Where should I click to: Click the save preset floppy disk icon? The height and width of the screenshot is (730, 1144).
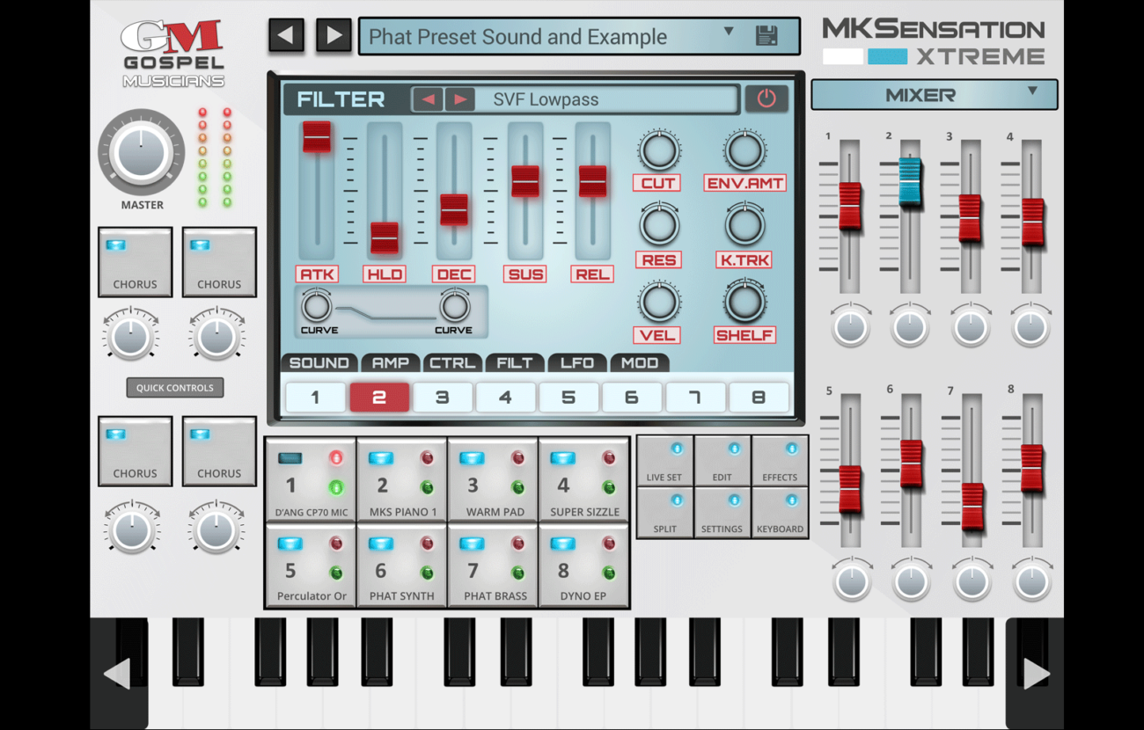click(766, 36)
